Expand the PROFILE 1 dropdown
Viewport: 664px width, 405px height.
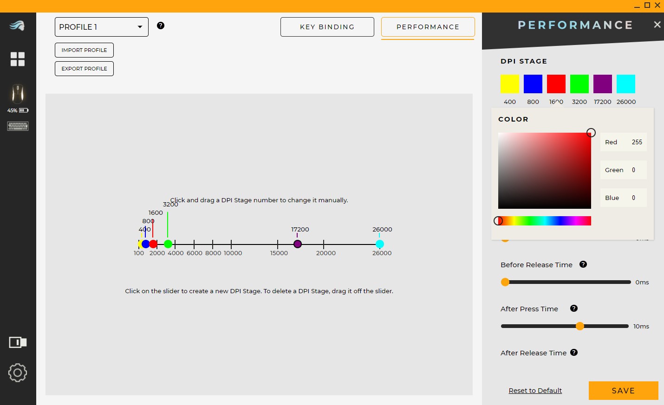[102, 27]
